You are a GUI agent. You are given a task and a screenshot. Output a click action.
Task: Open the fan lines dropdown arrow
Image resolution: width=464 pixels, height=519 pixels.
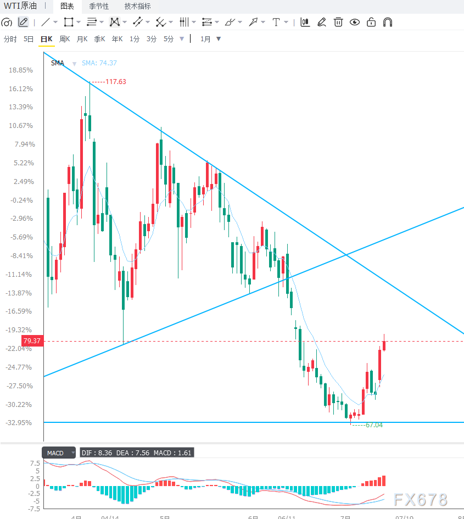(x=171, y=22)
